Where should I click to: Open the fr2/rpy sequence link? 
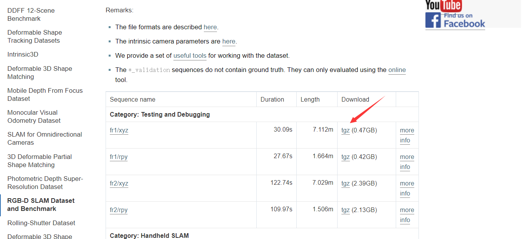coord(119,210)
